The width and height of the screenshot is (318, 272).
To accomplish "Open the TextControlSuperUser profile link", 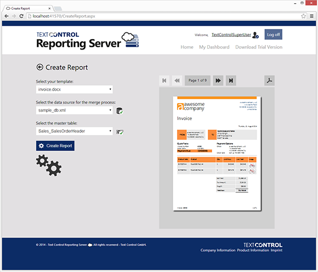I will (x=231, y=35).
